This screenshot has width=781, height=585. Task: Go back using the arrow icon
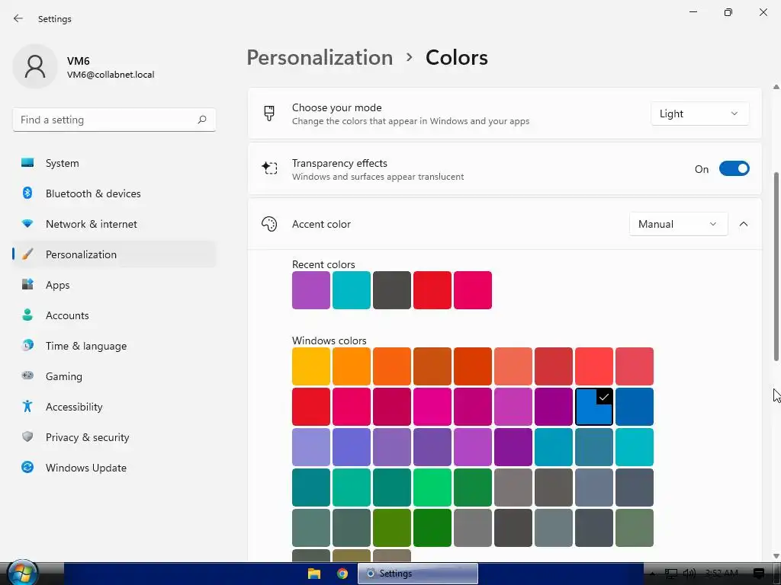18,18
